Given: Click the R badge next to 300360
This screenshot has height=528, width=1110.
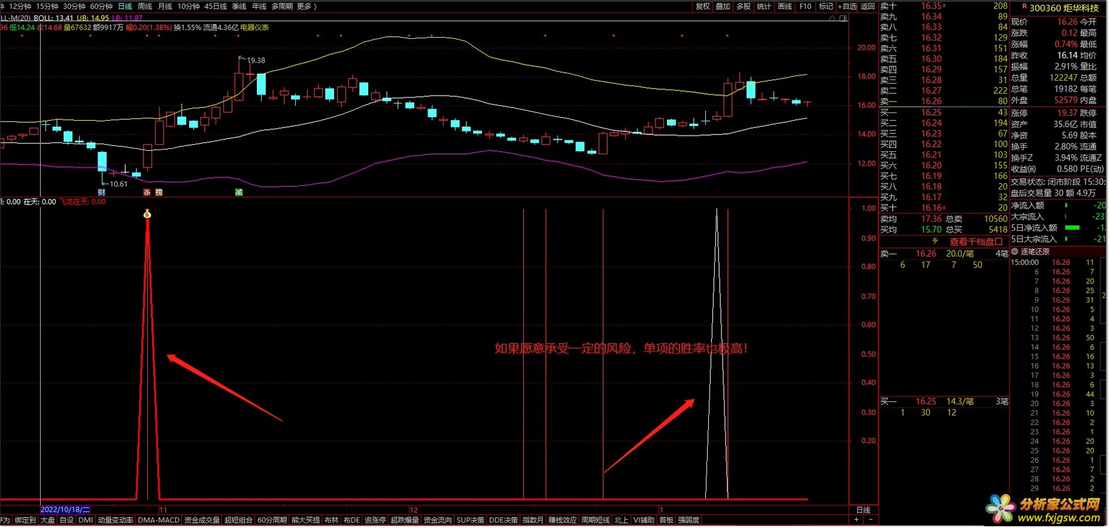Looking at the screenshot, I should pyautogui.click(x=1024, y=7).
